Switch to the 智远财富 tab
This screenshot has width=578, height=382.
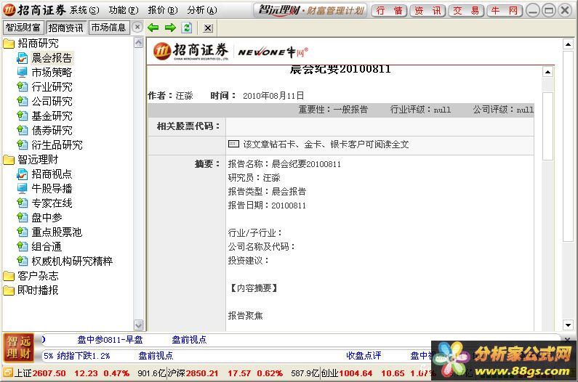23,28
